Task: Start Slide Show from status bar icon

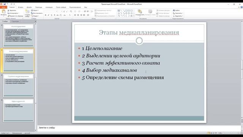Action: point(216,133)
